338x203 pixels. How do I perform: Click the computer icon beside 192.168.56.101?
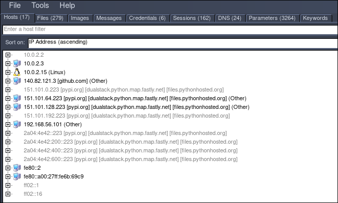(17, 124)
